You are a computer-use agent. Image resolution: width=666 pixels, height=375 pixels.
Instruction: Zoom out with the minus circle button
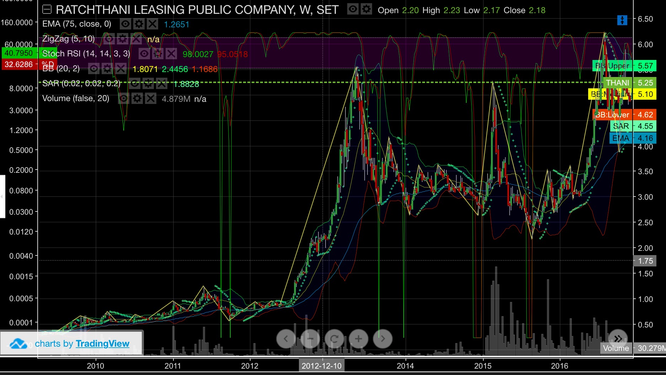(x=310, y=339)
